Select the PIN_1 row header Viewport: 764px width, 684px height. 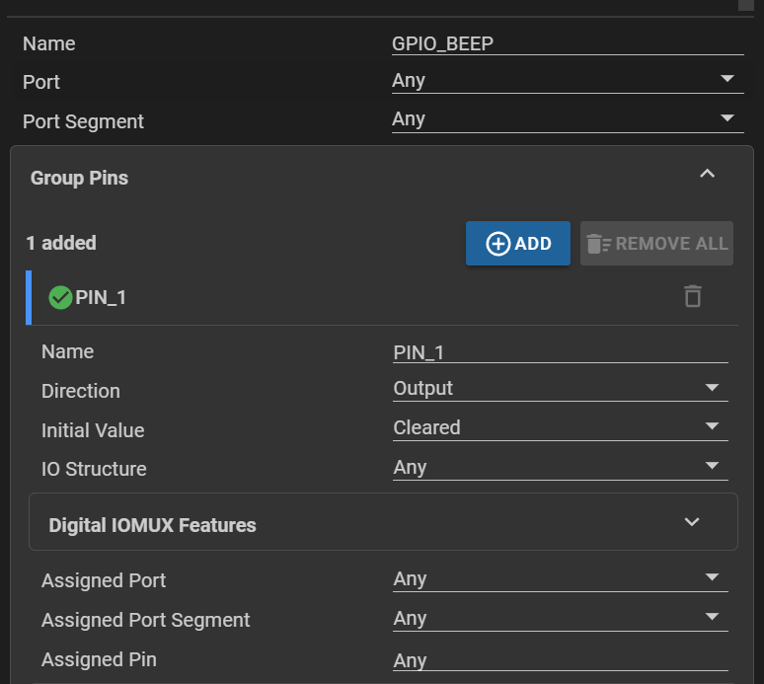pos(345,297)
